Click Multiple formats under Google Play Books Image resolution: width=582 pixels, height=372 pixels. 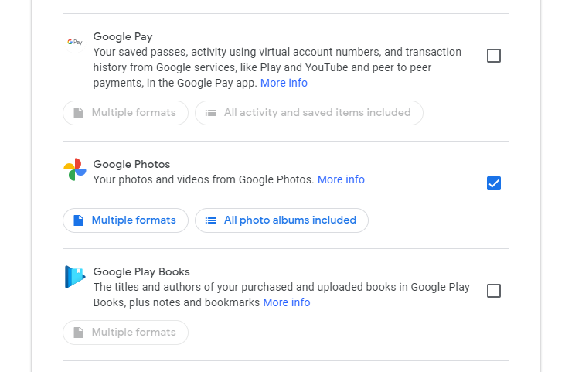tap(125, 333)
